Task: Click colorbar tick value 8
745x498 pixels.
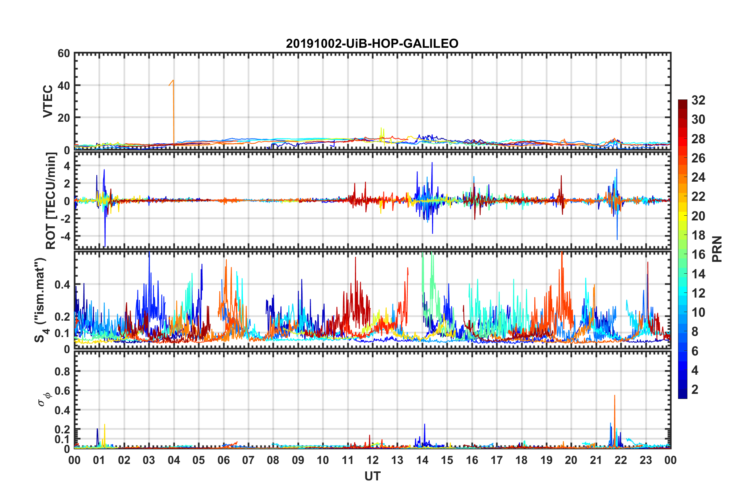Action: pos(695,332)
